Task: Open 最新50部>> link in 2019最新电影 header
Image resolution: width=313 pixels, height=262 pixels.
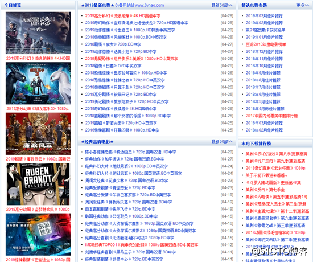Action: pyautogui.click(x=222, y=5)
